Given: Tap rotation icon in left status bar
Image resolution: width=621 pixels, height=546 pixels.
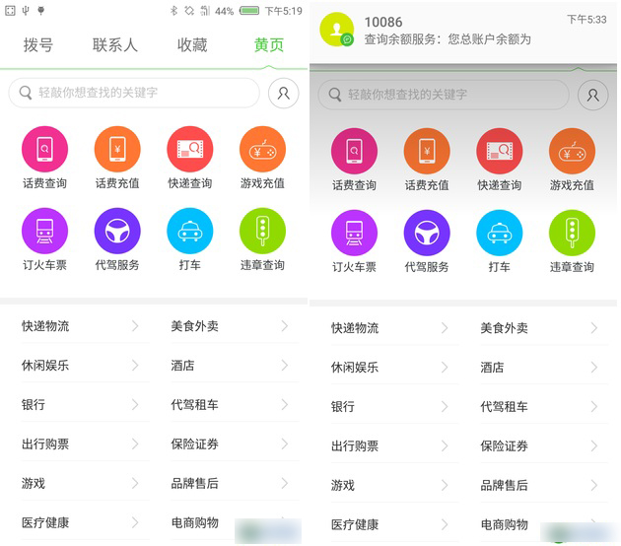Looking at the screenshot, I should [189, 11].
